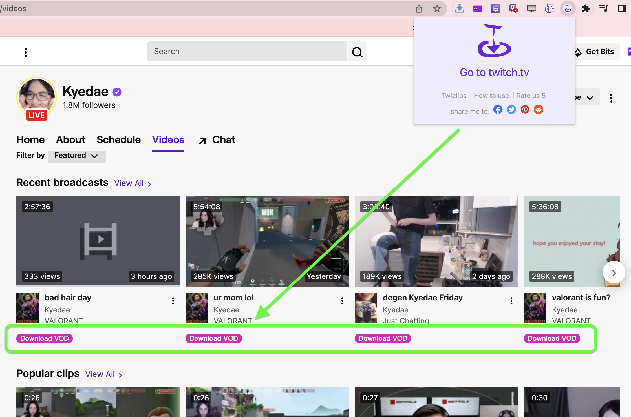Open the 'ur mom lol' video thumbnail
The height and width of the screenshot is (417, 631).
pos(267,241)
